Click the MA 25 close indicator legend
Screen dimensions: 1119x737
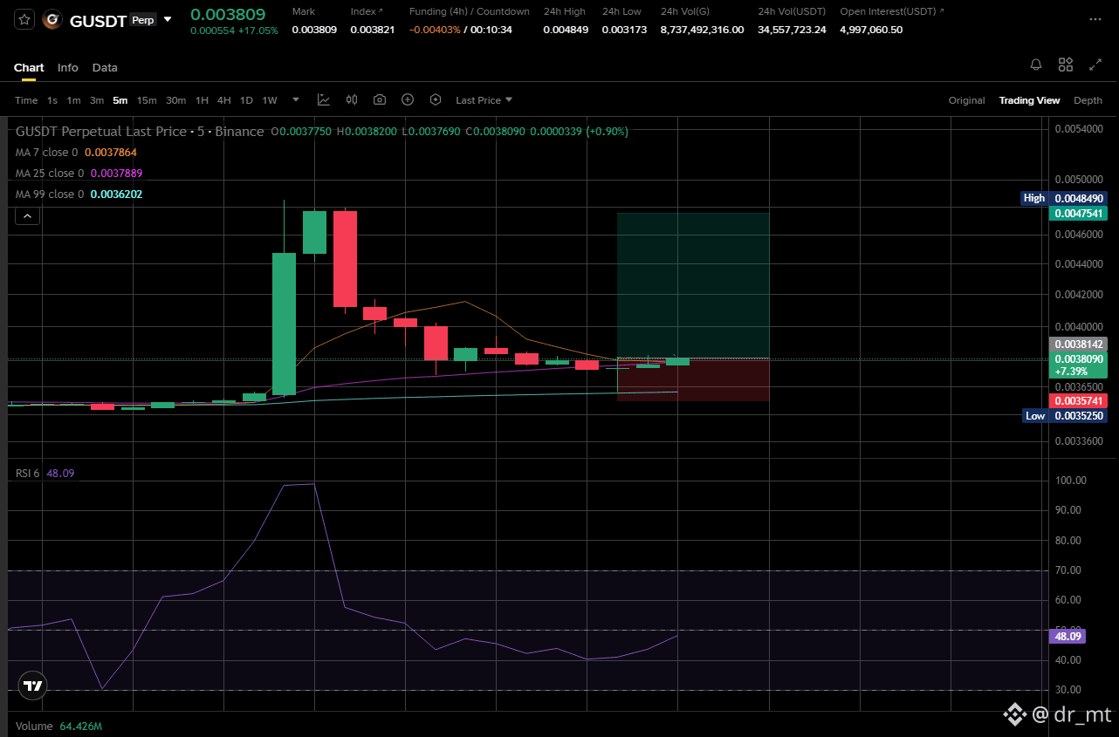[79, 173]
